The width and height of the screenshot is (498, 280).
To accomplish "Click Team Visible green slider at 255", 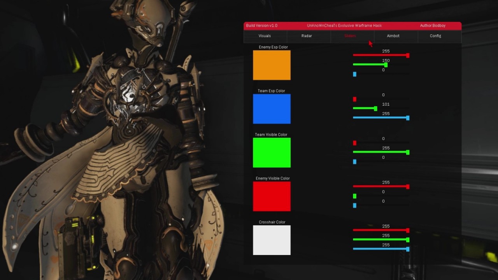I will [381, 152].
